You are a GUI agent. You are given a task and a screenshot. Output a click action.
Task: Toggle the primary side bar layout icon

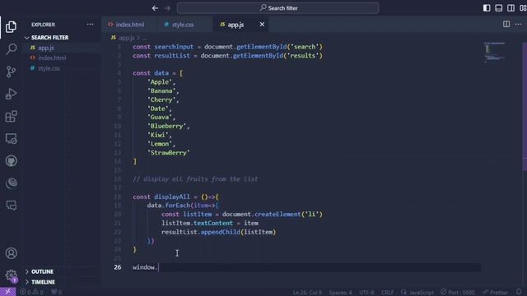point(487,7)
